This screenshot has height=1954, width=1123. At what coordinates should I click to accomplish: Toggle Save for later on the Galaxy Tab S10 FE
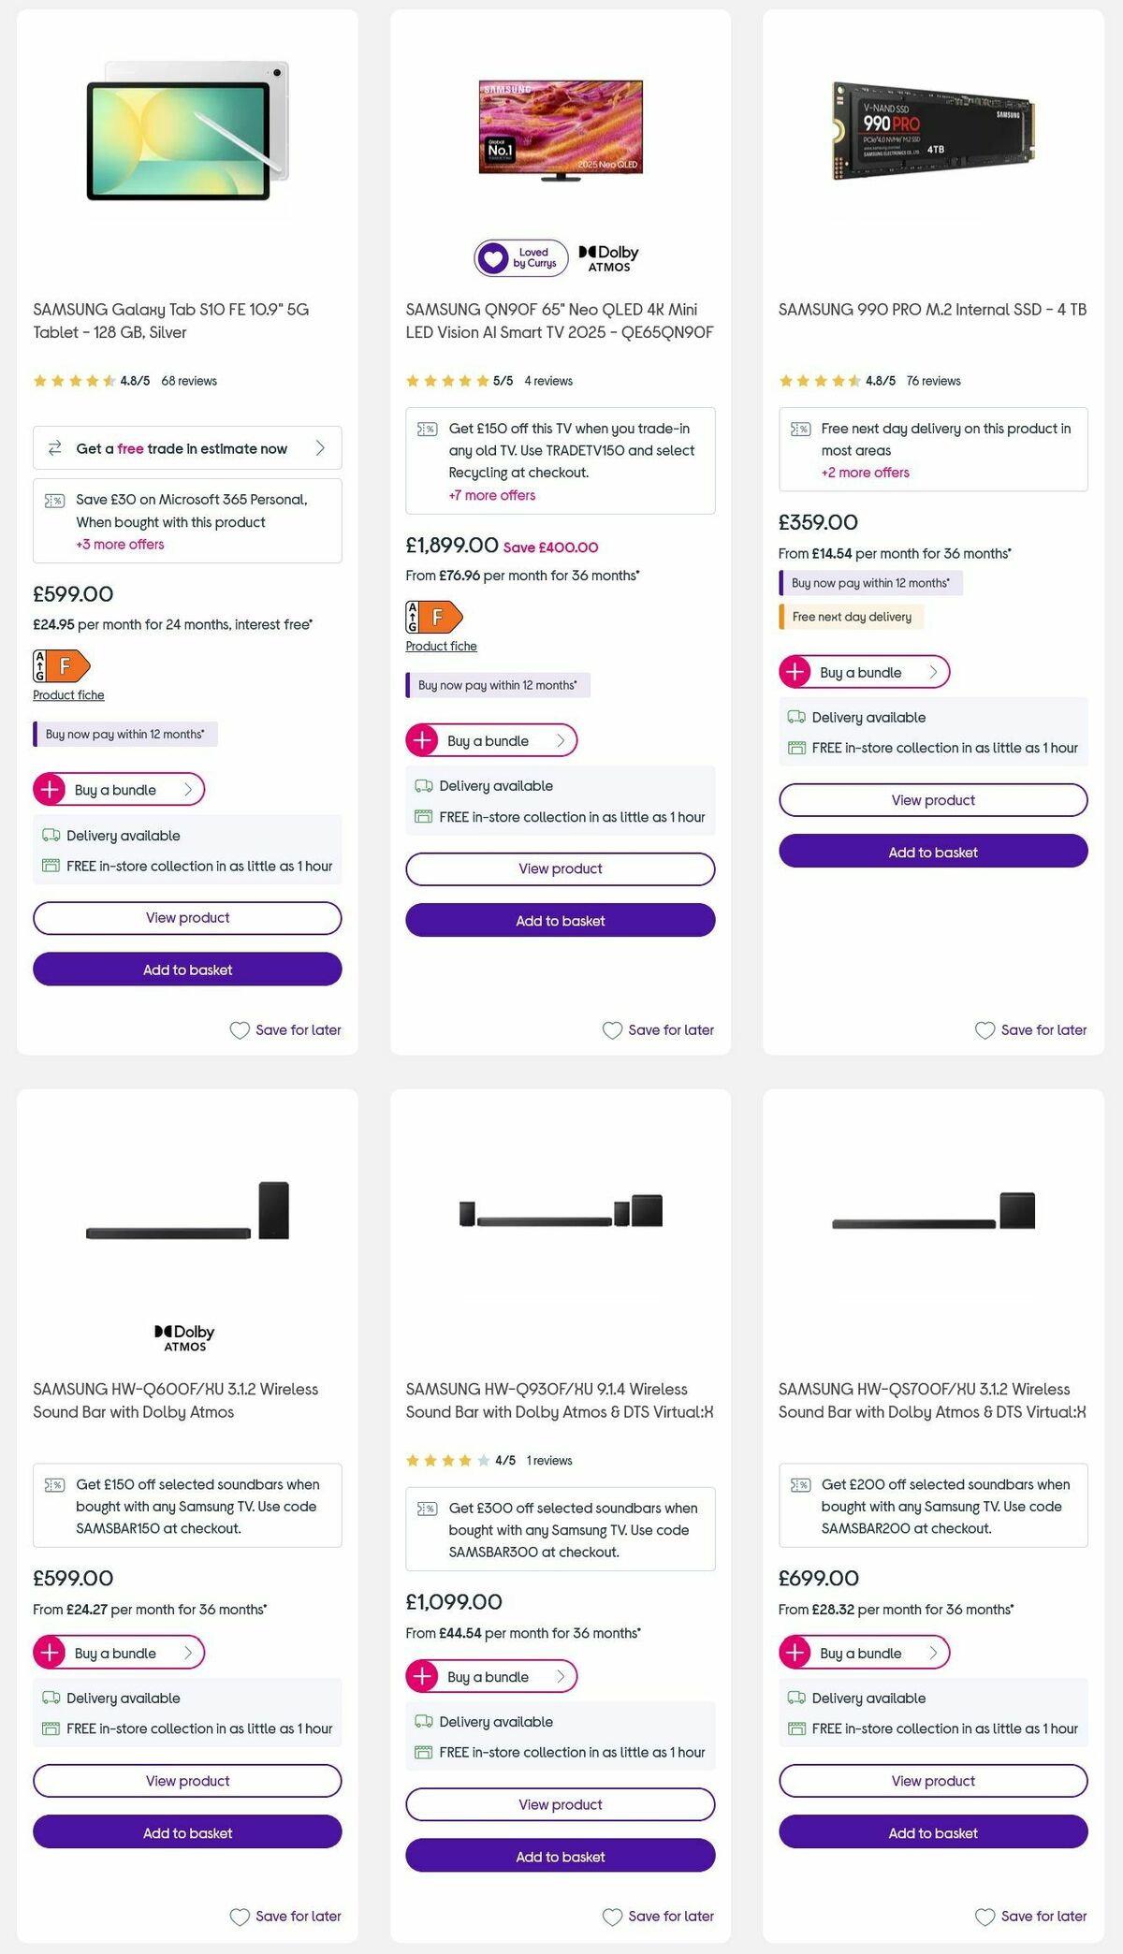285,1029
